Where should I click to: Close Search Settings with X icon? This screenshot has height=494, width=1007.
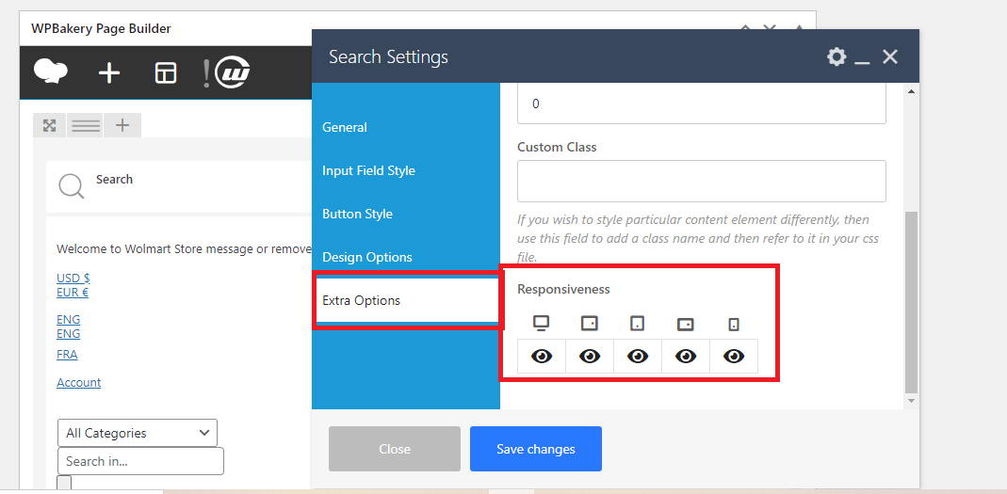tap(889, 56)
